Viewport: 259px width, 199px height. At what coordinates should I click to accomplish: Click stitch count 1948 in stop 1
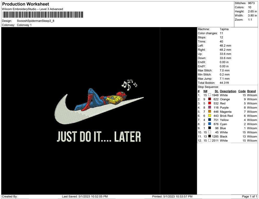coord(215,95)
